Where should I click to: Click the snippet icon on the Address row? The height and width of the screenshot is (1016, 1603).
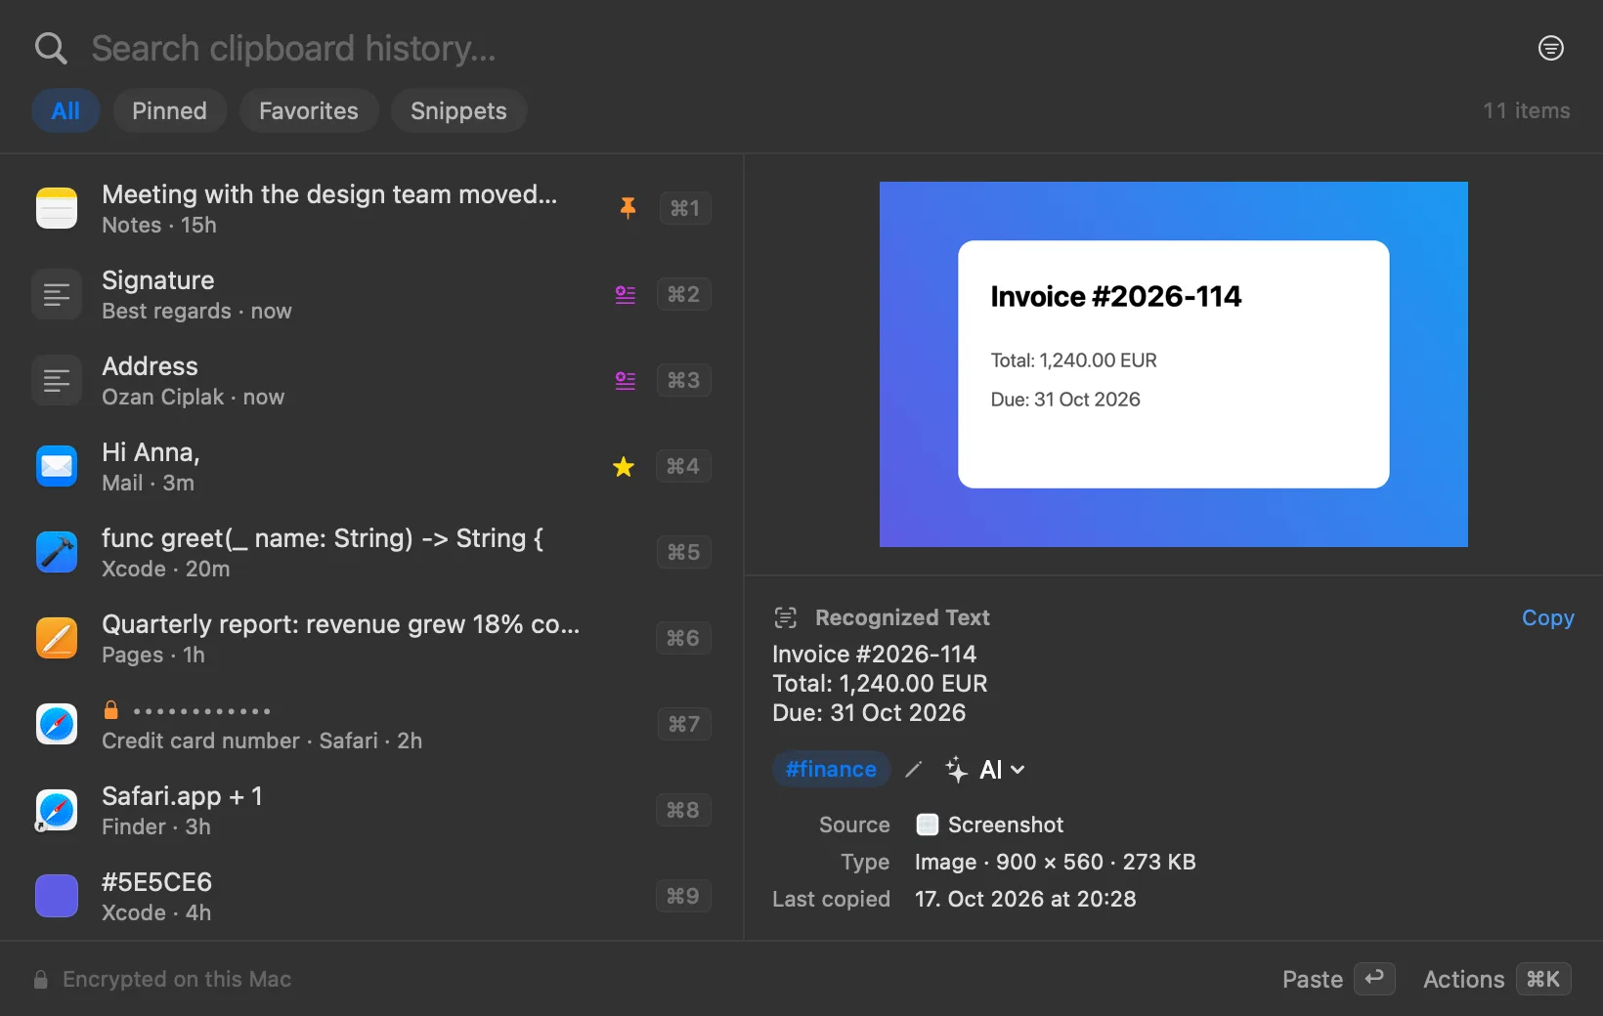pos(626,380)
